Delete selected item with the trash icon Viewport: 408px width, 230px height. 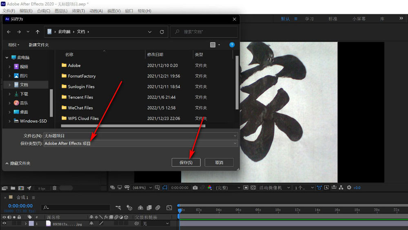point(55,188)
